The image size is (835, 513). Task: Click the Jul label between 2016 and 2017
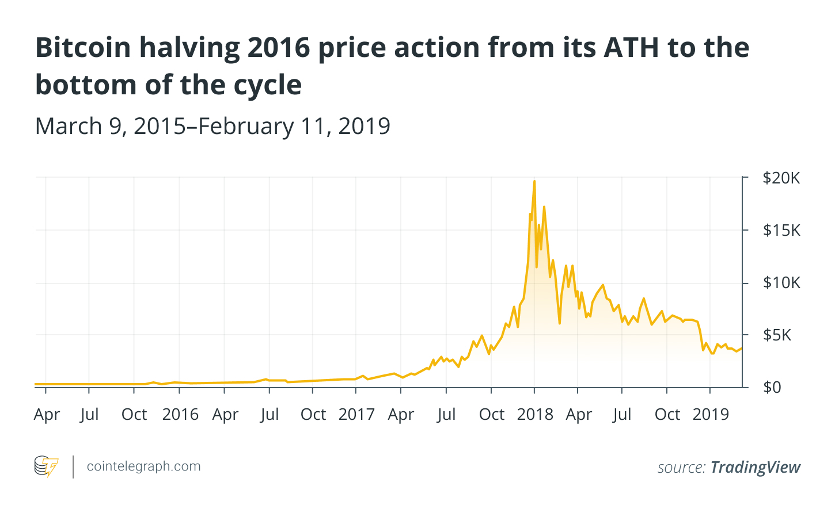click(x=270, y=415)
